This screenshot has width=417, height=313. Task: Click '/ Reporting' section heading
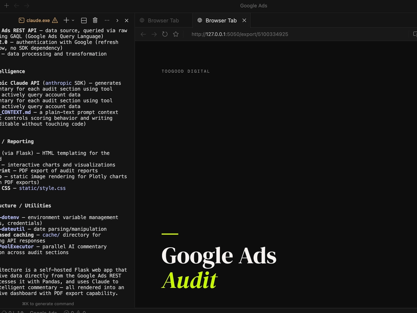17,141
